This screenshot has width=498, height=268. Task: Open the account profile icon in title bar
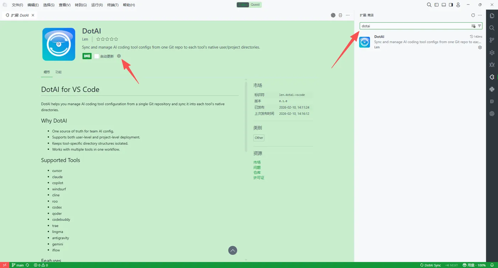458,5
